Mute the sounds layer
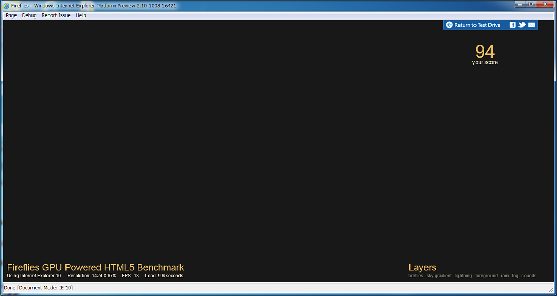Screen dimensions: 557x296 (529, 276)
